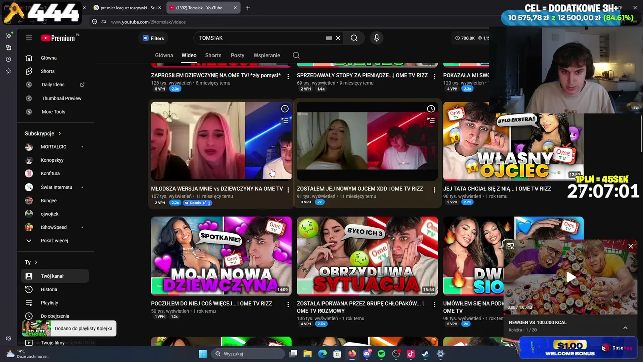
Task: Open Historia watch history
Action: [x=55, y=290]
